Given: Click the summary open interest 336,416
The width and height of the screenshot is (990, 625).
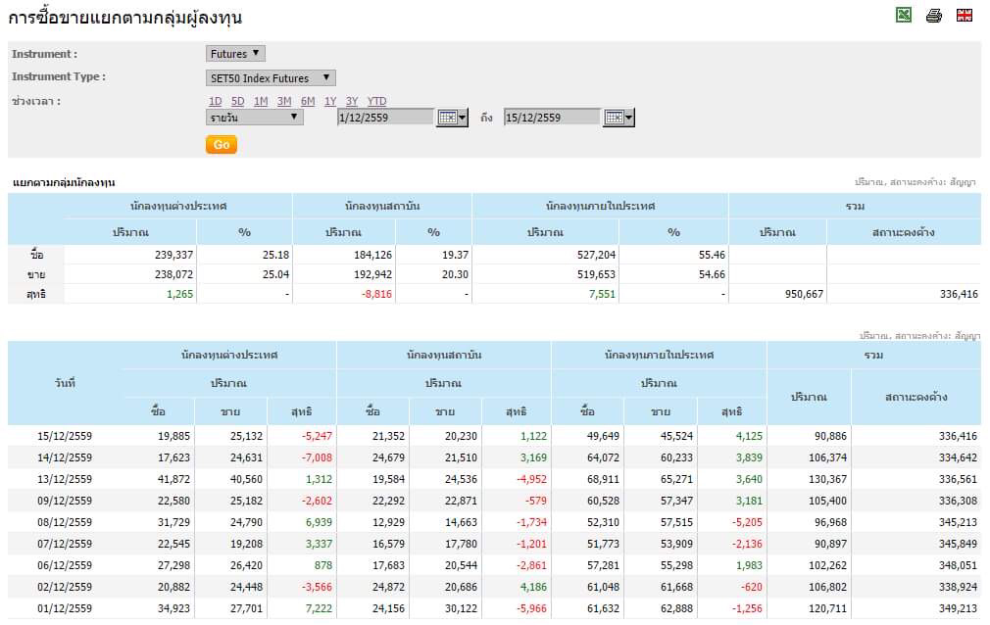Looking at the screenshot, I should click(959, 294).
